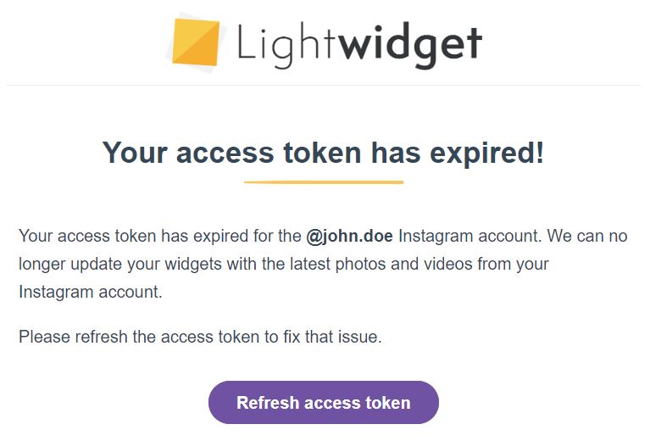Click the word 'Refresh' on purple button
Image resolution: width=650 pixels, height=441 pixels.
pyautogui.click(x=268, y=403)
